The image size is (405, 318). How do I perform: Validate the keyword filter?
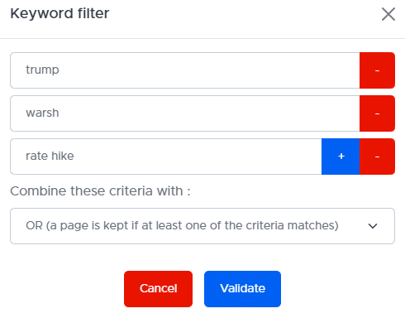(x=242, y=289)
